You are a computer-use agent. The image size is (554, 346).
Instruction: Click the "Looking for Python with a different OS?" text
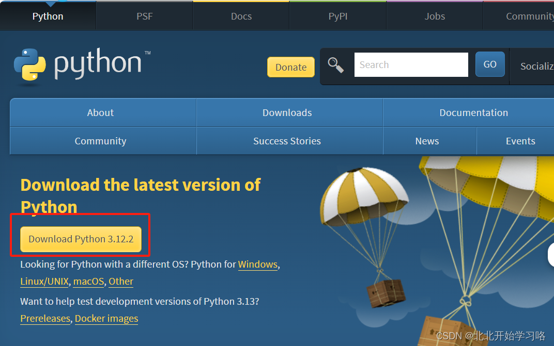104,265
